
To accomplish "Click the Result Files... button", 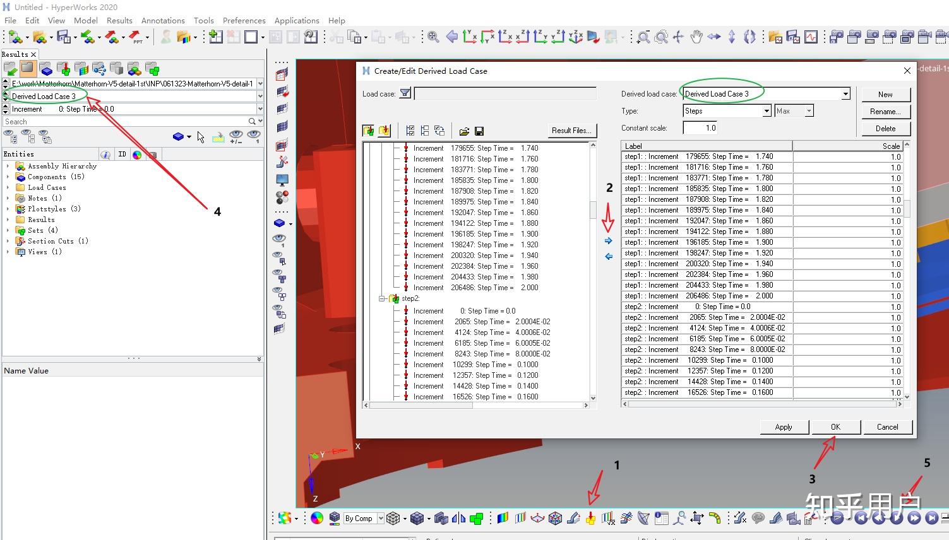I will (x=571, y=131).
